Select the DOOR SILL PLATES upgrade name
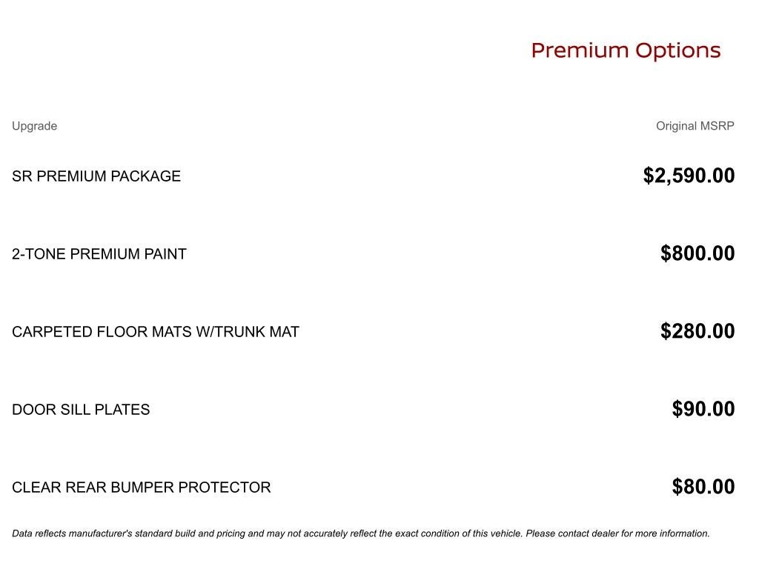Image resolution: width=759 pixels, height=569 pixels. coord(81,410)
